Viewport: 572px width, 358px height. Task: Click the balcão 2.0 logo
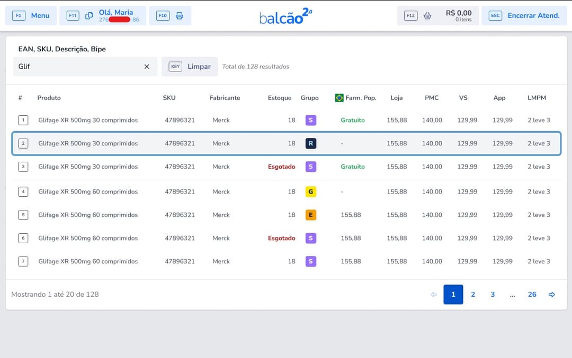pos(285,16)
